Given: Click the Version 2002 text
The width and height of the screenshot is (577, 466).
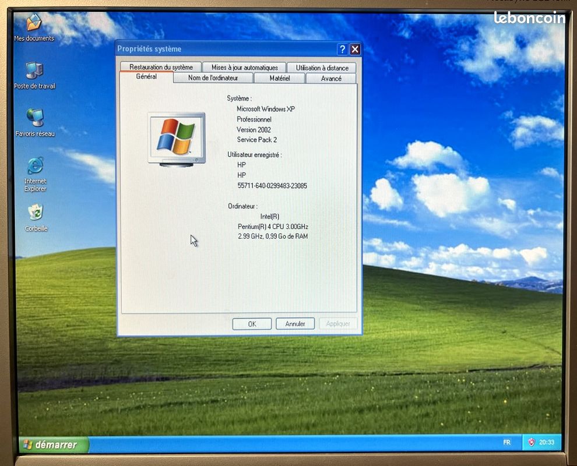Looking at the screenshot, I should coord(254,129).
